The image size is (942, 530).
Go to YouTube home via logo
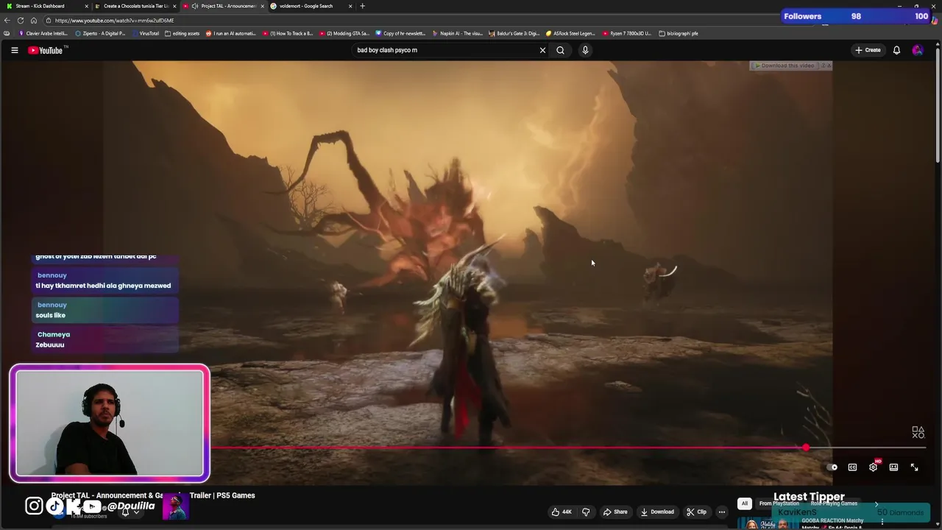click(46, 50)
